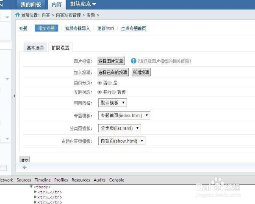Click the blue info icon beside 选择图片文章

133,61
